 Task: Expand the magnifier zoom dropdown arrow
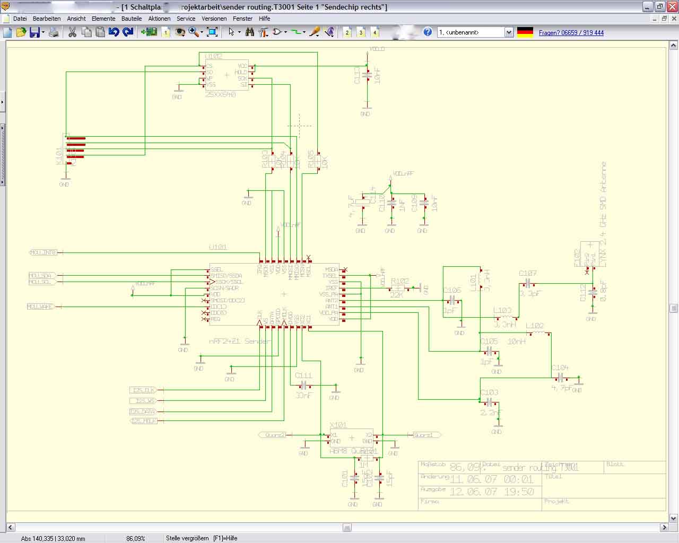(x=202, y=32)
